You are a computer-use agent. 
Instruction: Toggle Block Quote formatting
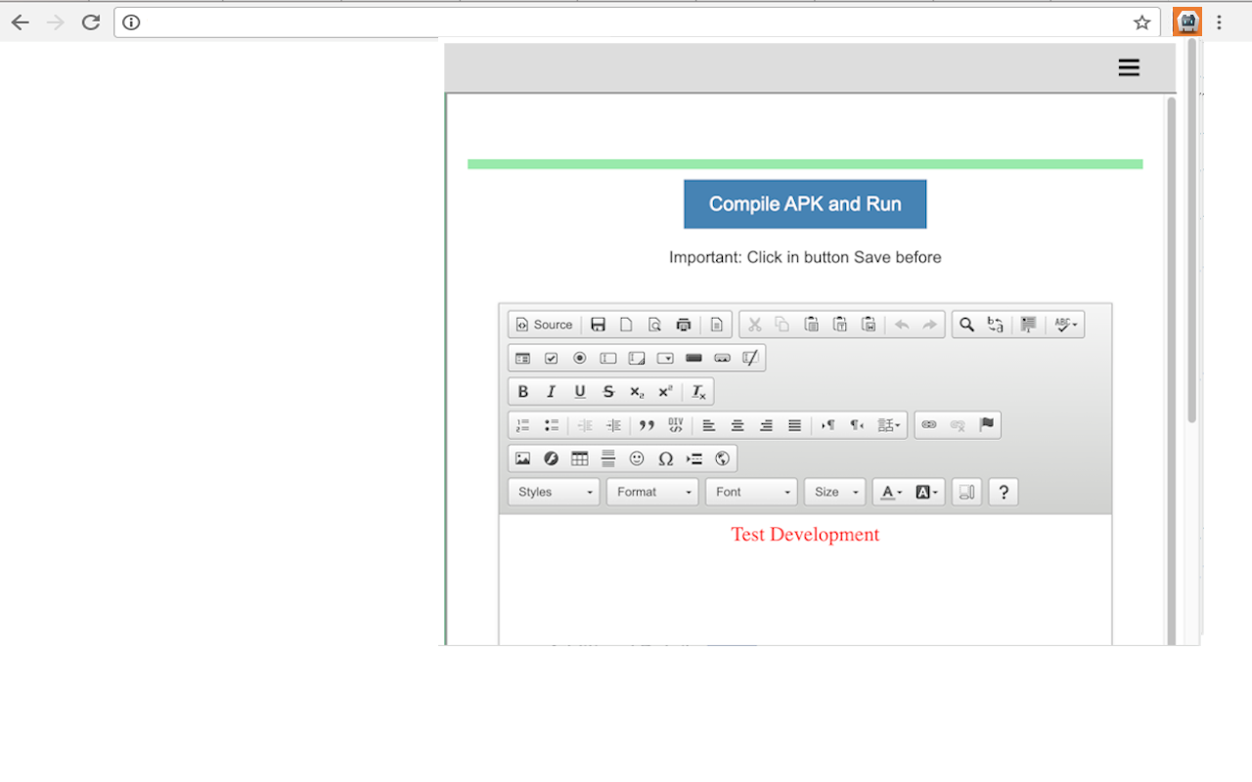[647, 425]
